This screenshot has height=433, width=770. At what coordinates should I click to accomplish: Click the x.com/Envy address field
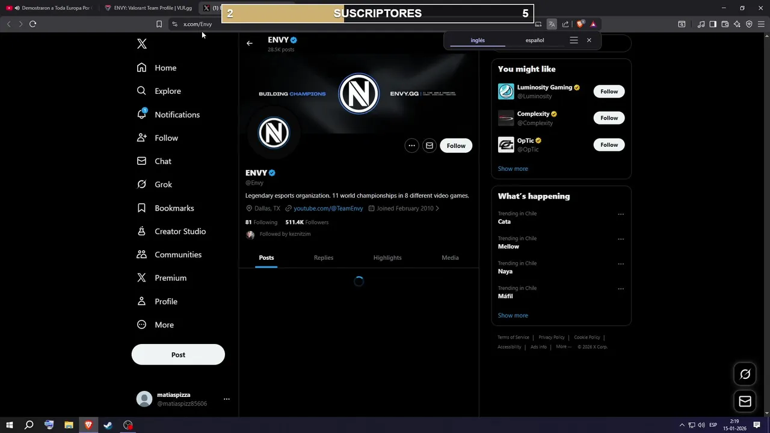click(198, 24)
